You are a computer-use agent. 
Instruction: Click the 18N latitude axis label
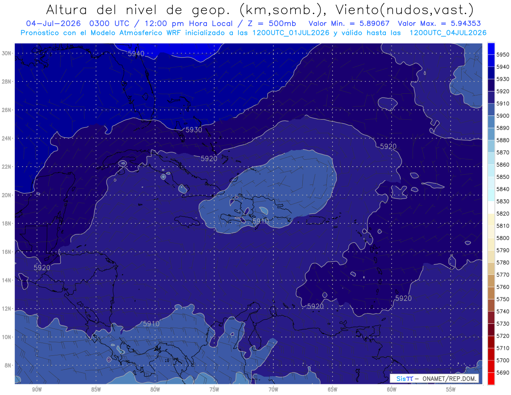(x=6, y=224)
